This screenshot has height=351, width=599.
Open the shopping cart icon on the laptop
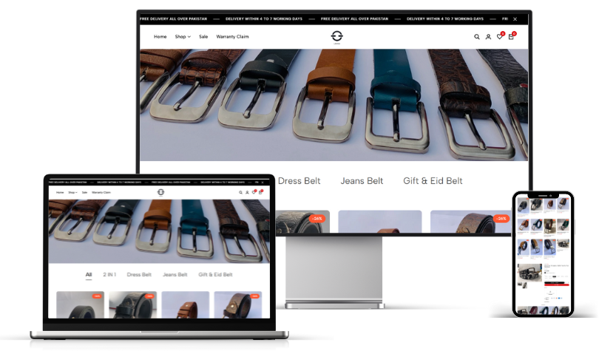260,192
